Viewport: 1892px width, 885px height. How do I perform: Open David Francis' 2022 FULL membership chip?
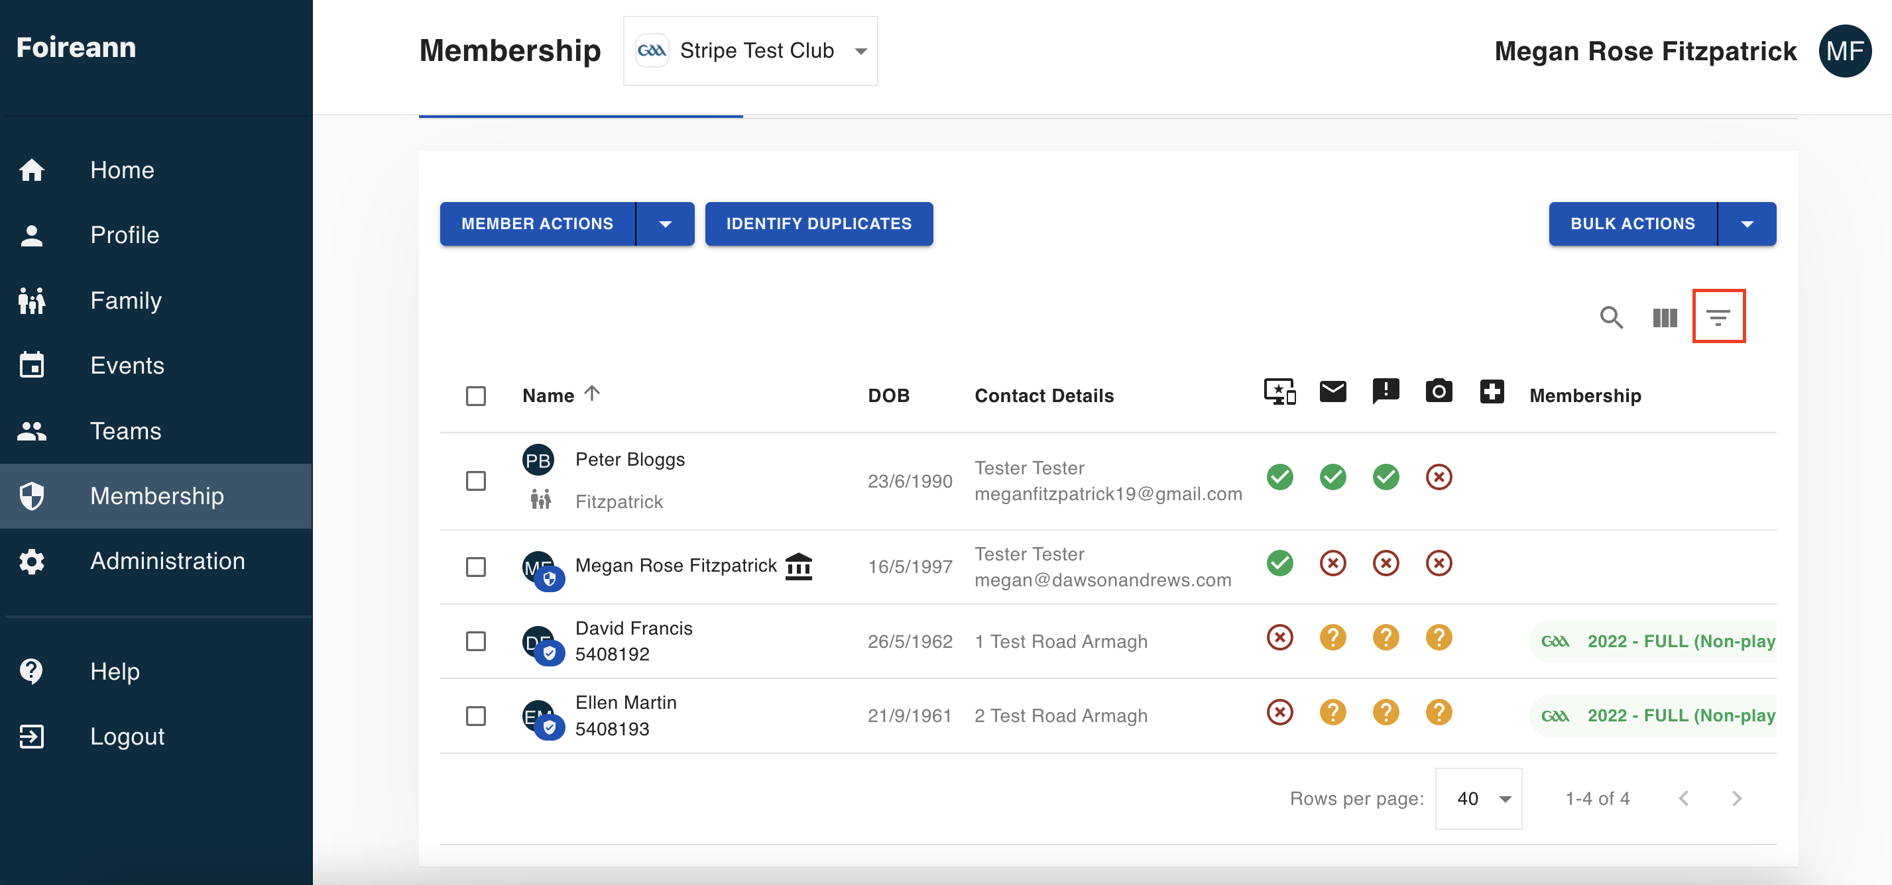coord(1654,641)
